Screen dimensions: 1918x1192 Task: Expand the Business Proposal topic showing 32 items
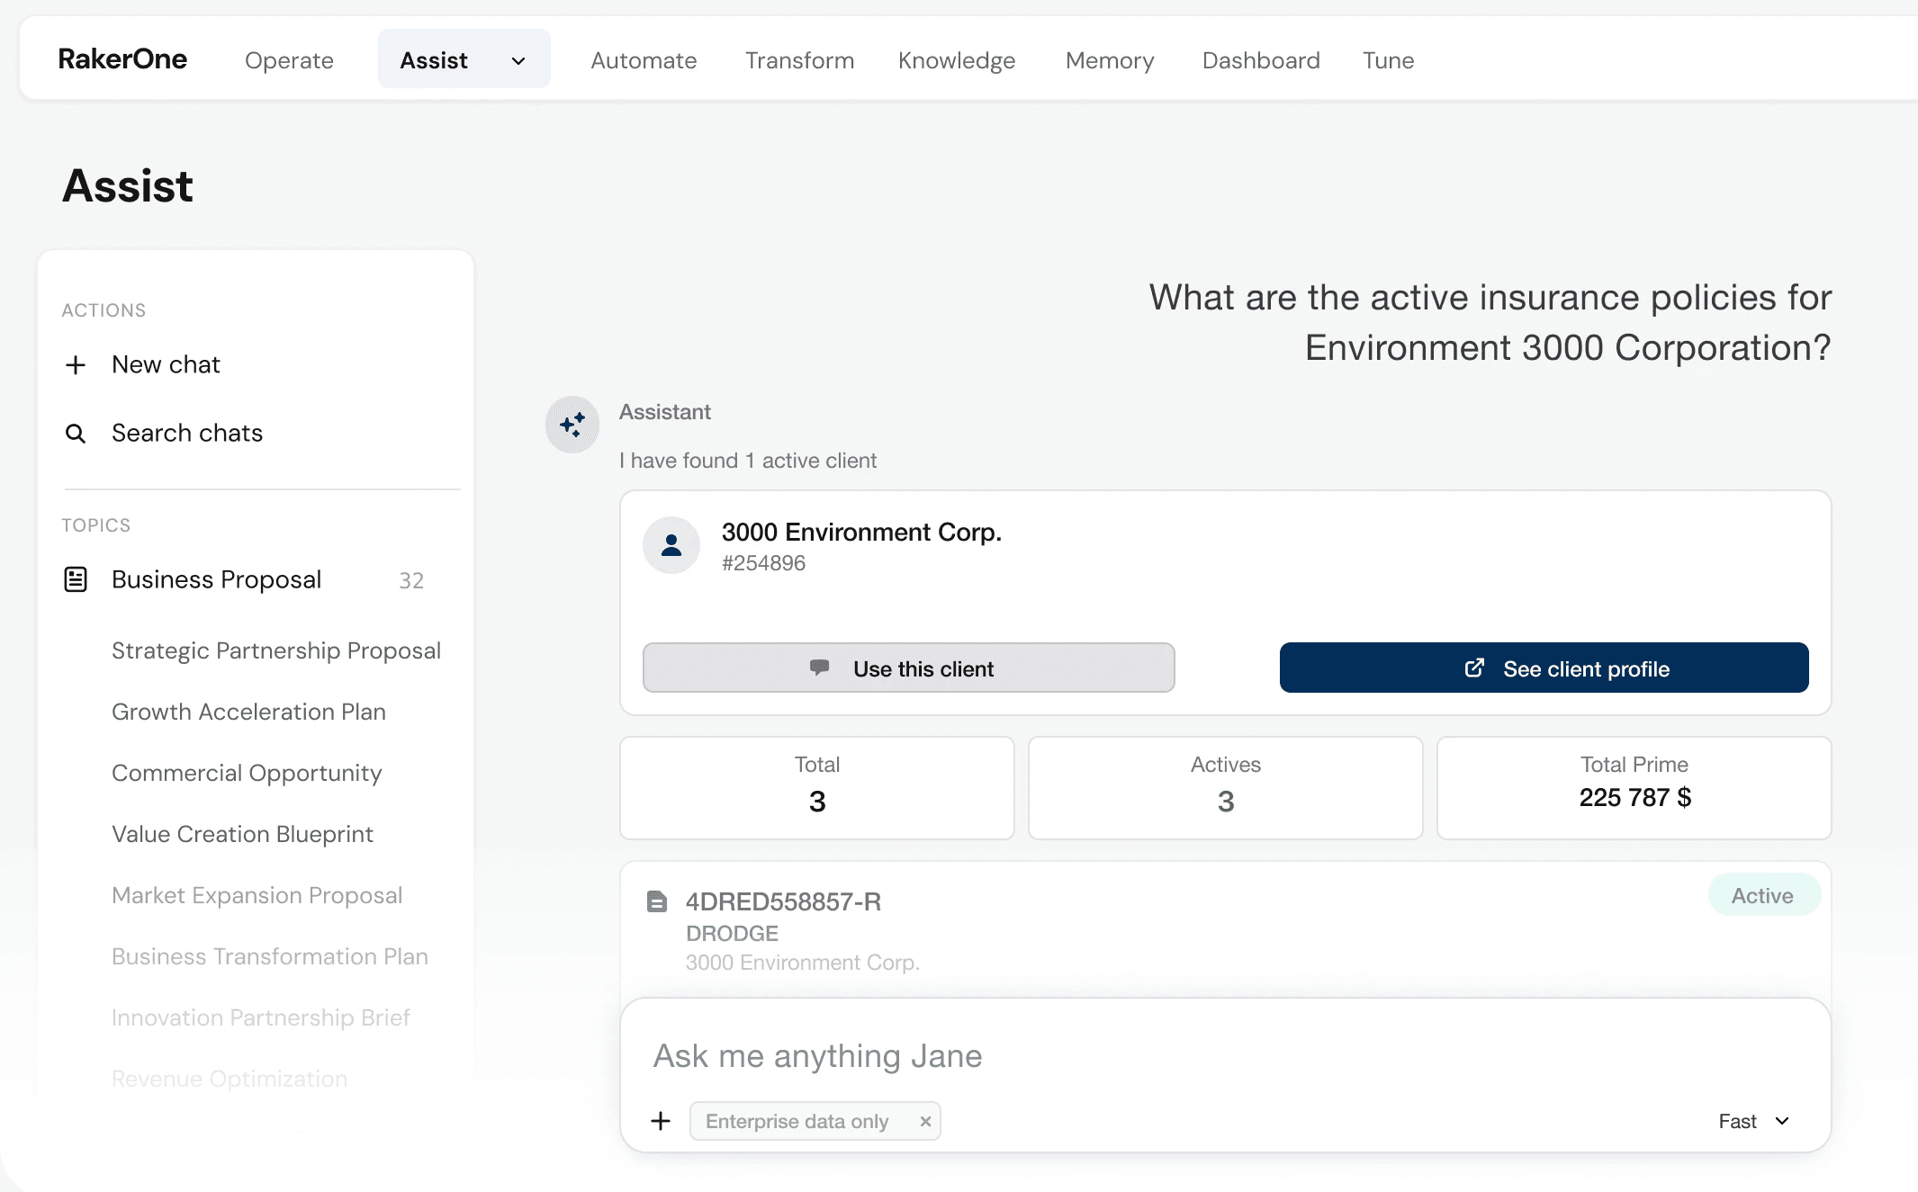point(216,579)
